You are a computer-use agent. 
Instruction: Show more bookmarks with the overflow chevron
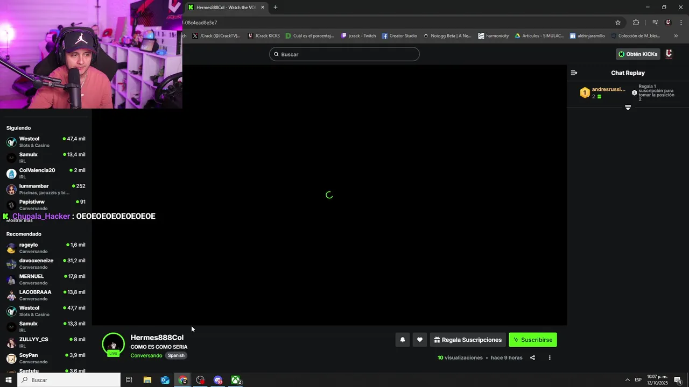click(x=676, y=36)
